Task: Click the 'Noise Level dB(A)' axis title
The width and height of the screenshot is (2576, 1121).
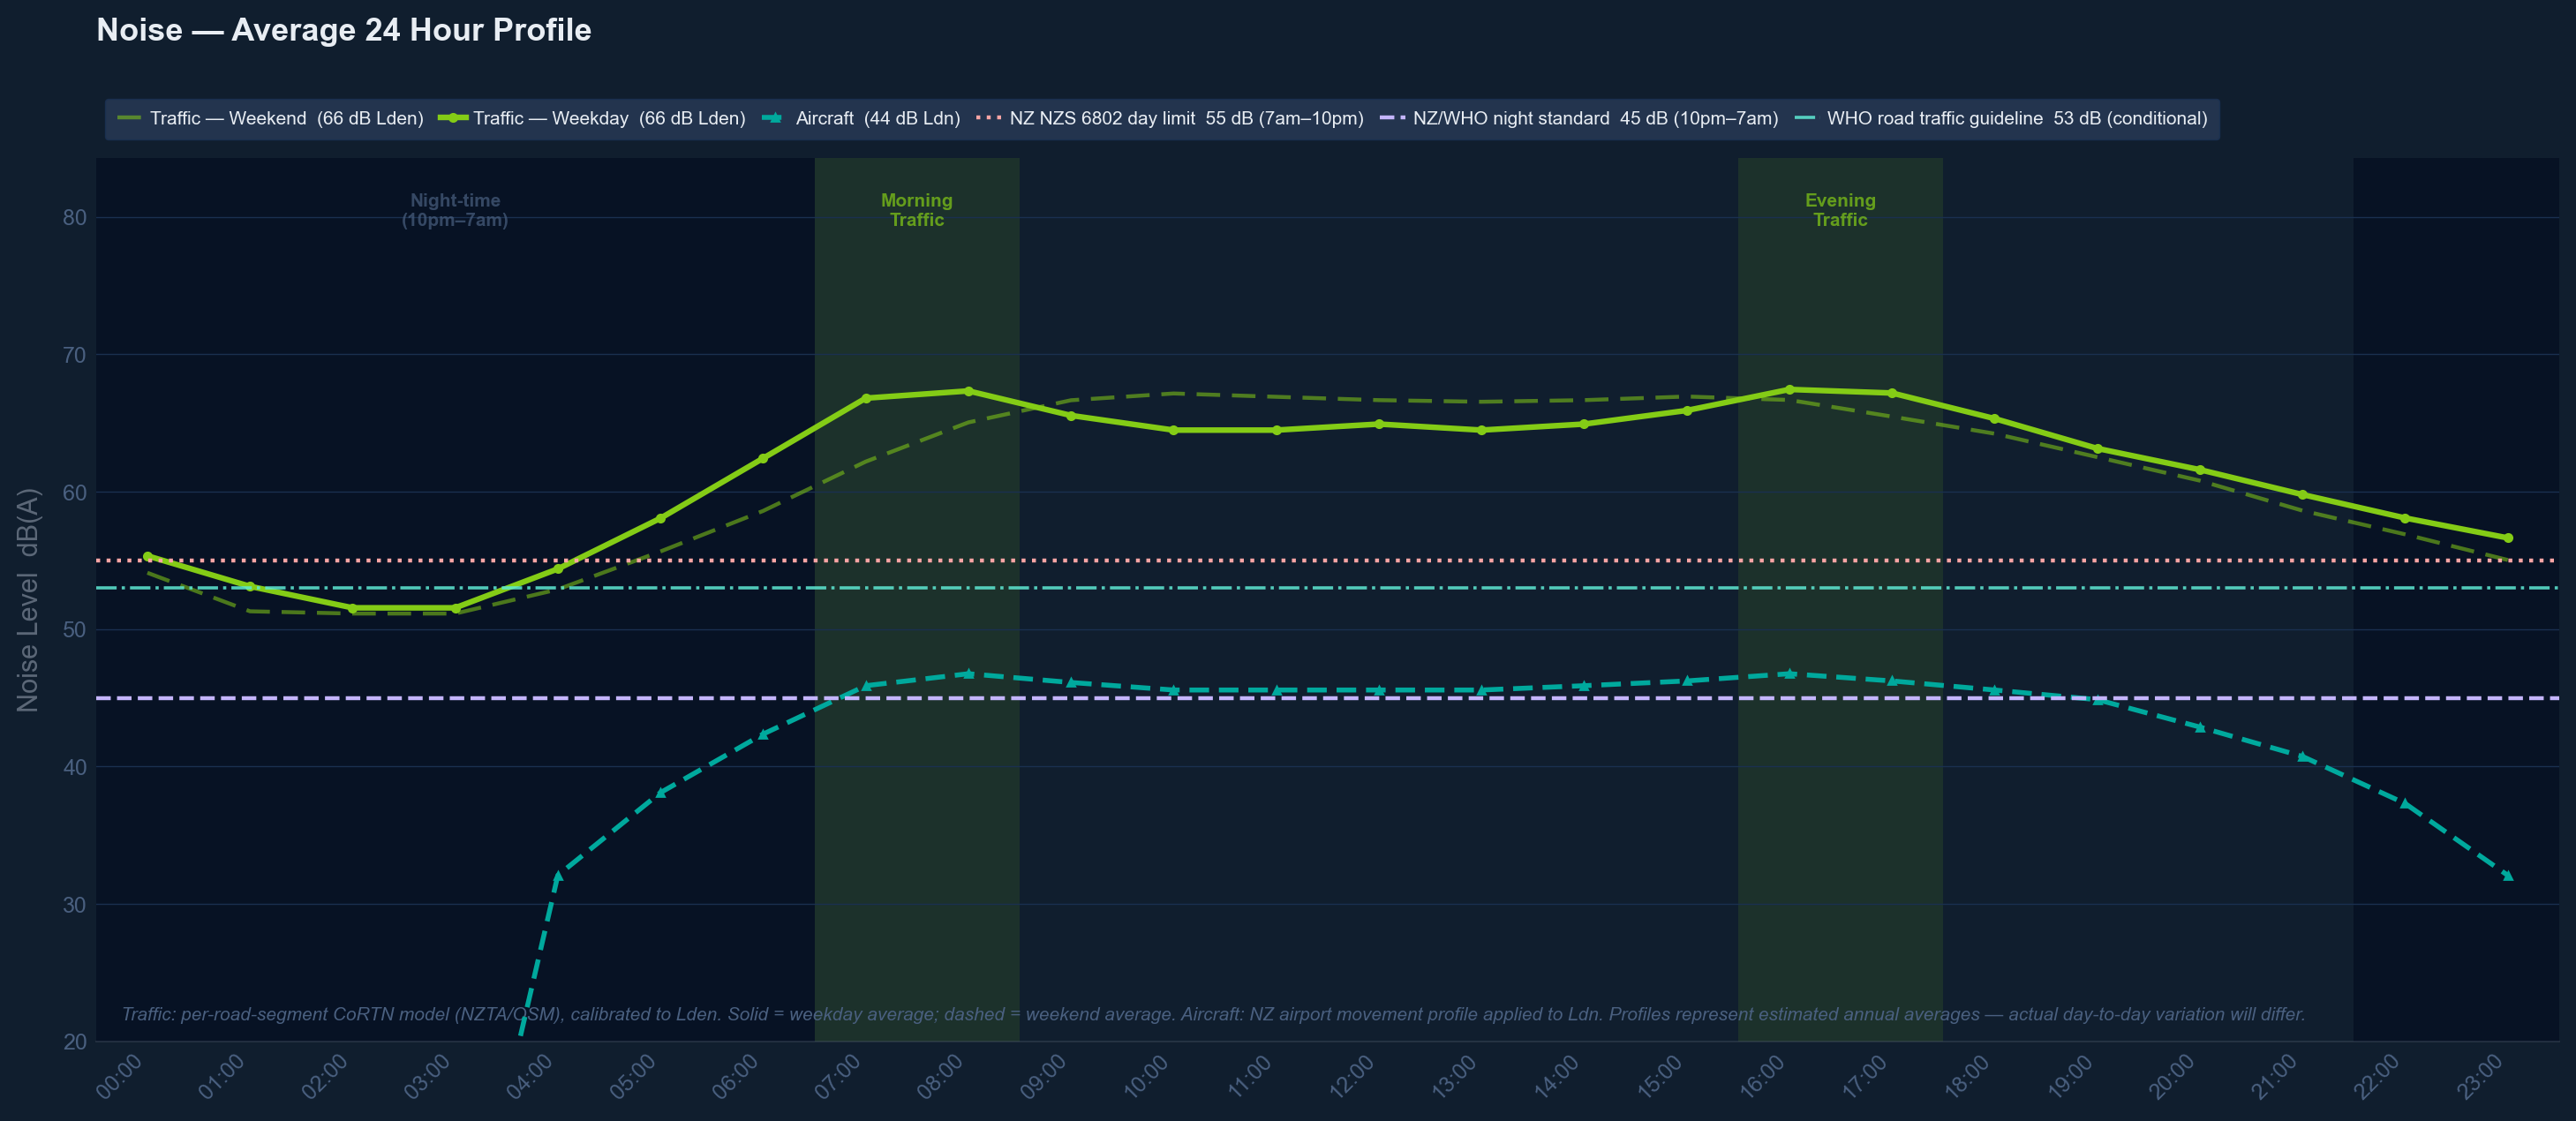Action: (28, 600)
